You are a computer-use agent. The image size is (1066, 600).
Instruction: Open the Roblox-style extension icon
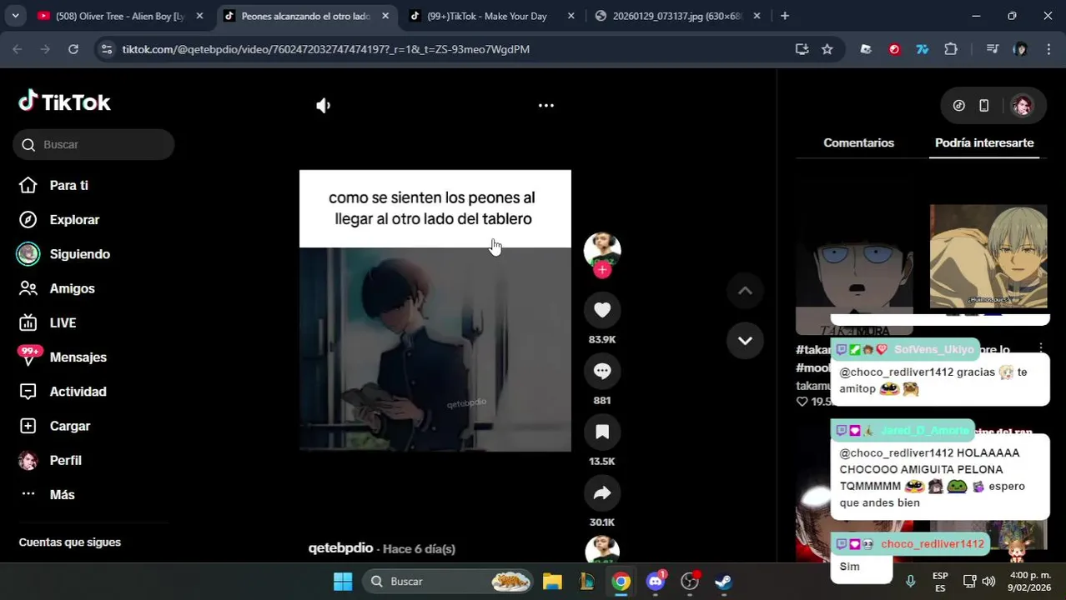coord(866,49)
